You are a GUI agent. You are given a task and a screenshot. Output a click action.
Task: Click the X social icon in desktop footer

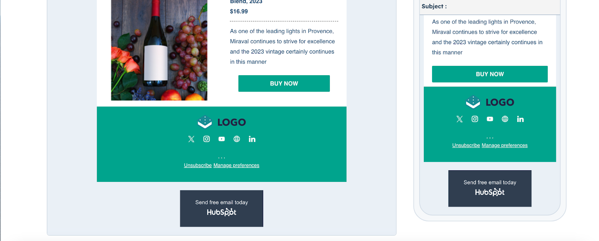[191, 139]
